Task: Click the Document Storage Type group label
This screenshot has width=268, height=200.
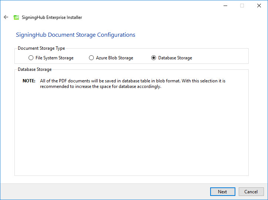Action: pos(42,48)
